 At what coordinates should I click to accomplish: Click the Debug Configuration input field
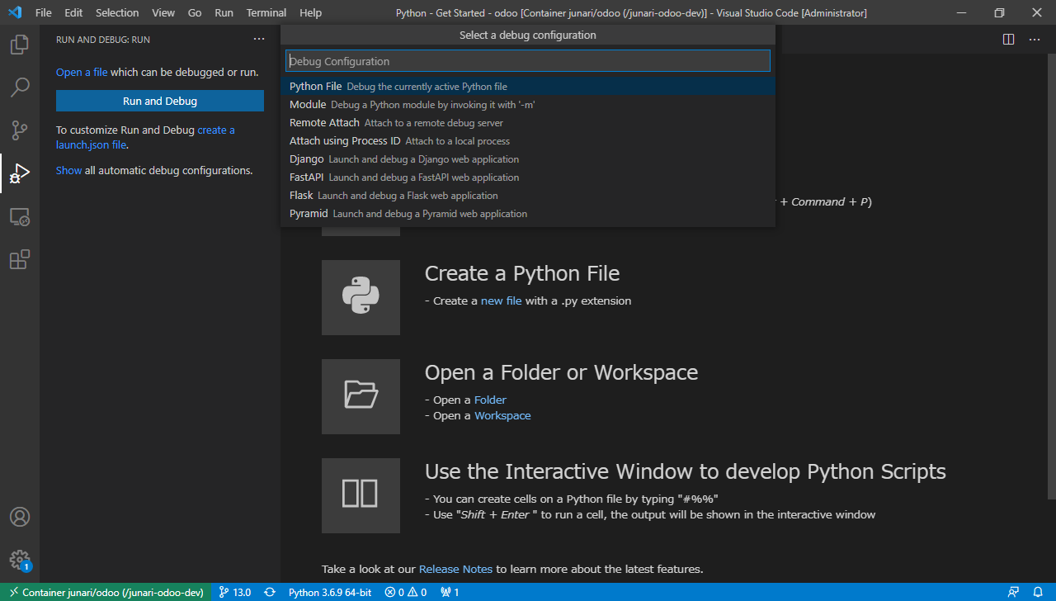(528, 61)
